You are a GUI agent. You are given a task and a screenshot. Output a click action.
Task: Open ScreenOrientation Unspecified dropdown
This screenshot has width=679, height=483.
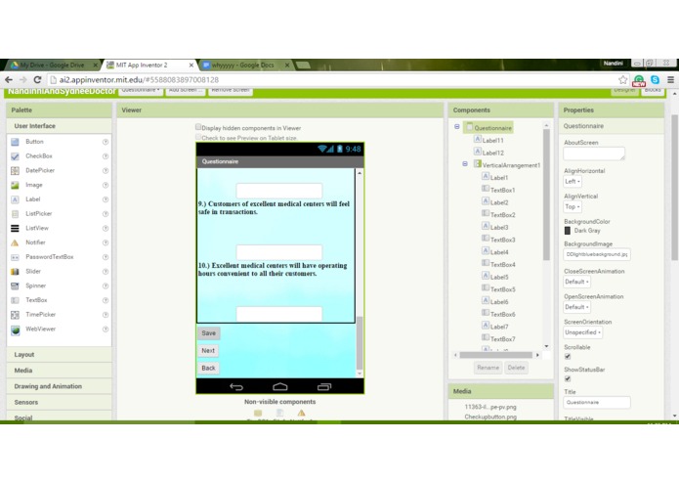(x=583, y=332)
